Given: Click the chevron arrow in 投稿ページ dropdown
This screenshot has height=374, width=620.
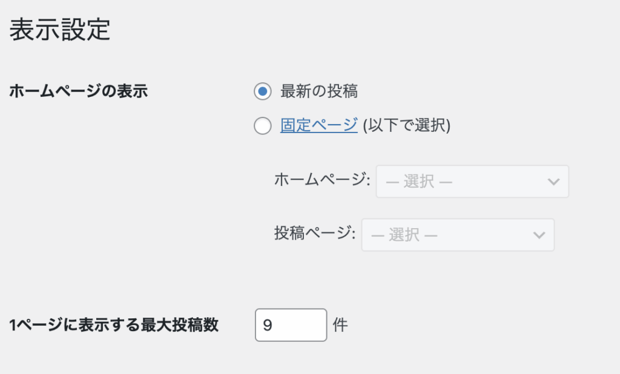Looking at the screenshot, I should click(538, 235).
